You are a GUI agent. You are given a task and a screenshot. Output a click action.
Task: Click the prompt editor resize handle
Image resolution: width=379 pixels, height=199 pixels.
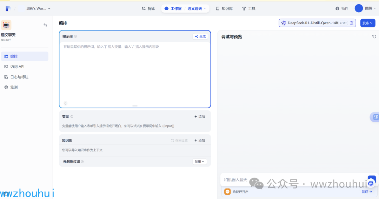tap(135, 106)
